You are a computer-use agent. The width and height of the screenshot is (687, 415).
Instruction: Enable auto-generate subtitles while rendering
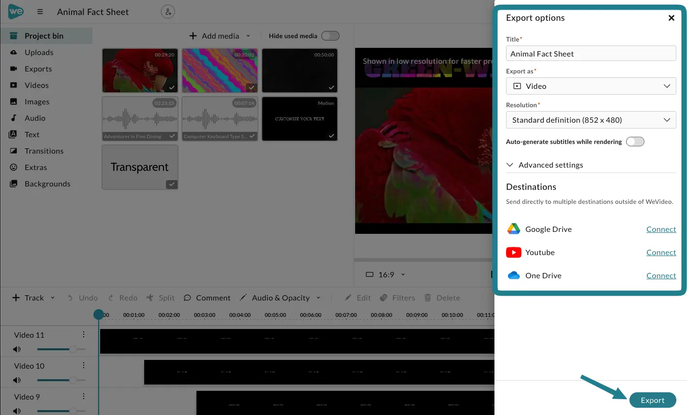coord(635,142)
